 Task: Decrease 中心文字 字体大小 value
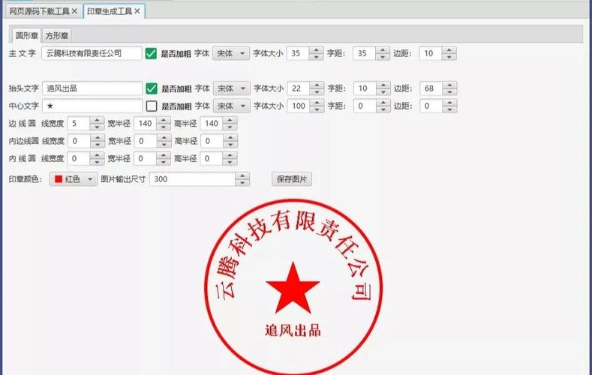(317, 109)
